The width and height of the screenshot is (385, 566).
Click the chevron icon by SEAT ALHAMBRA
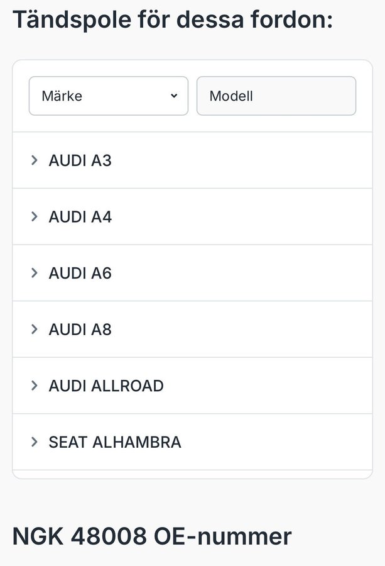[35, 442]
